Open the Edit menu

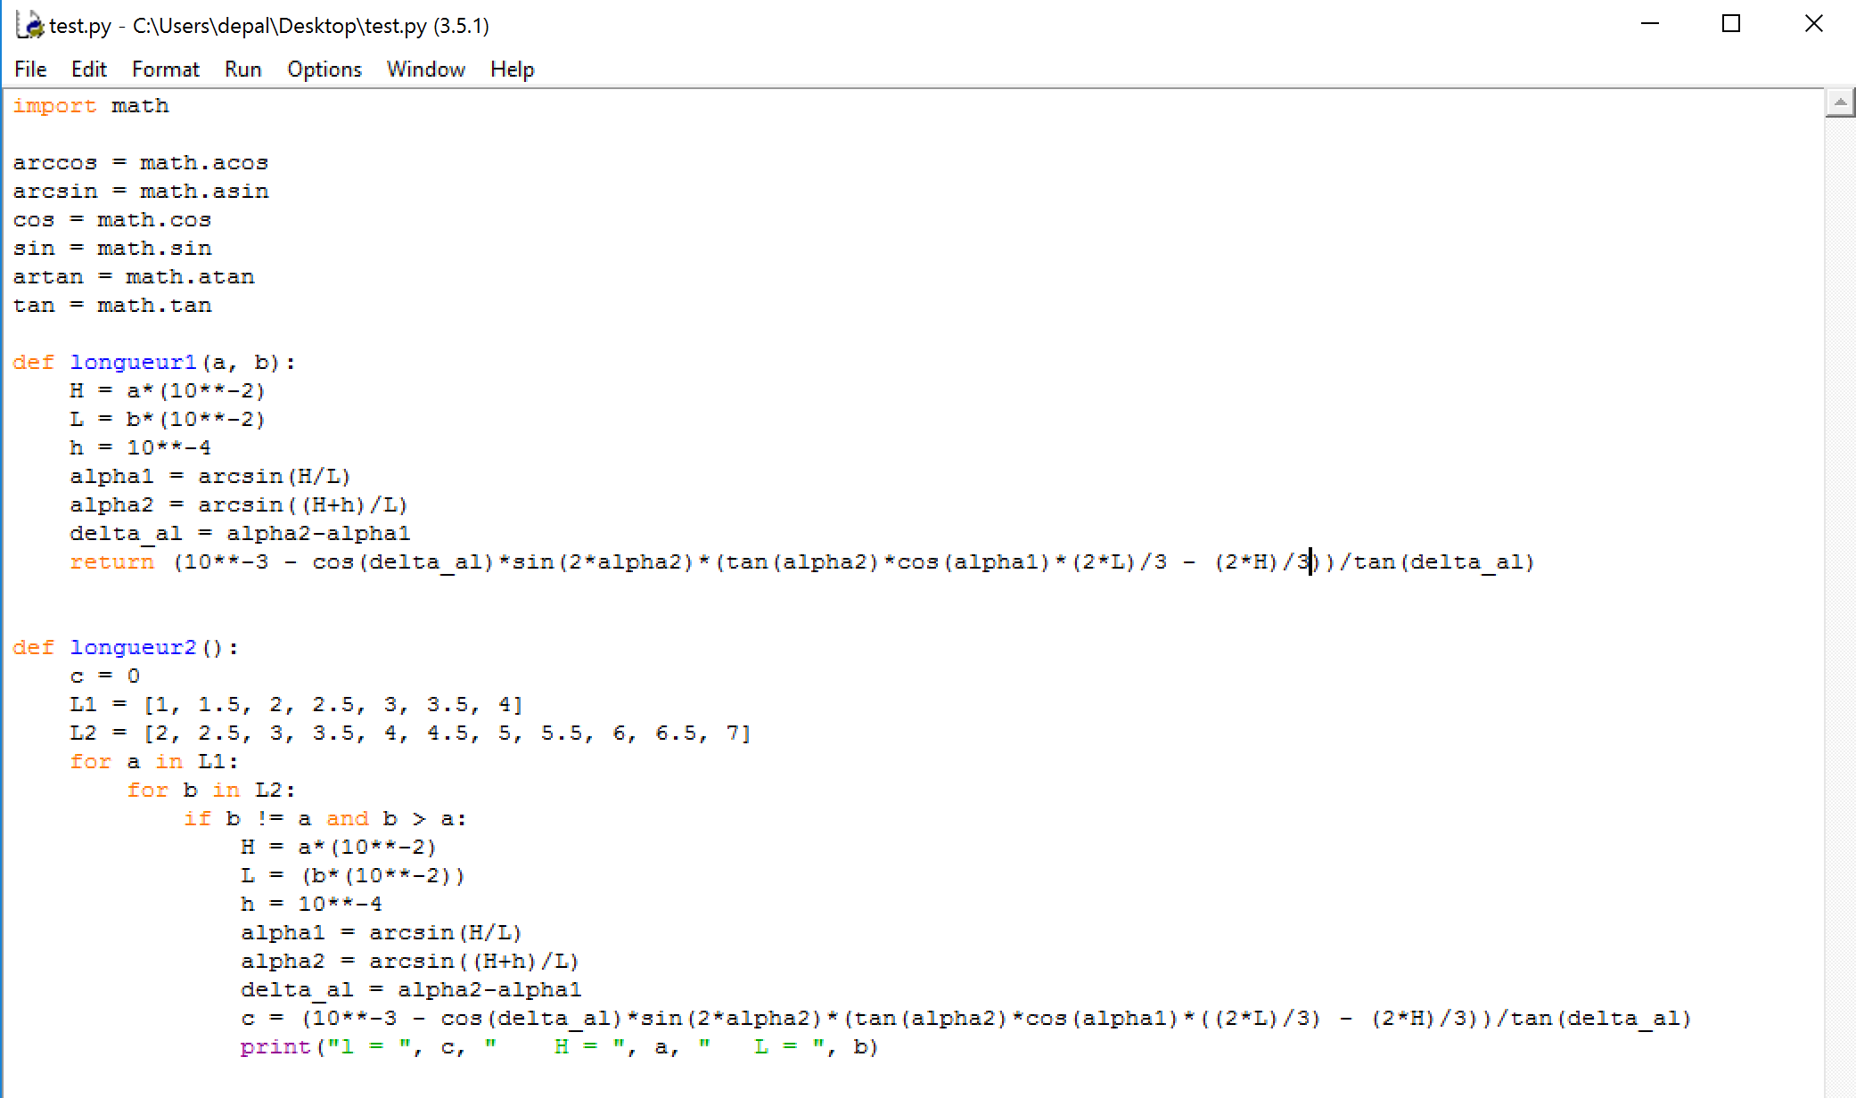pos(88,70)
